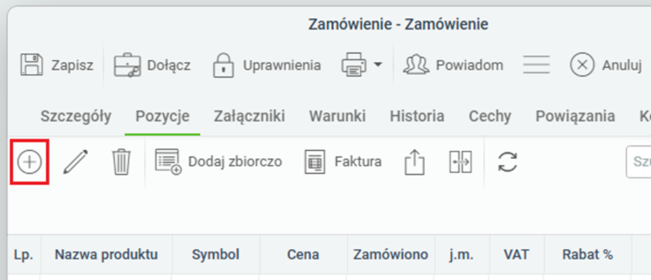The image size is (651, 280).
Task: Click Powiadom notify button
Action: (453, 65)
